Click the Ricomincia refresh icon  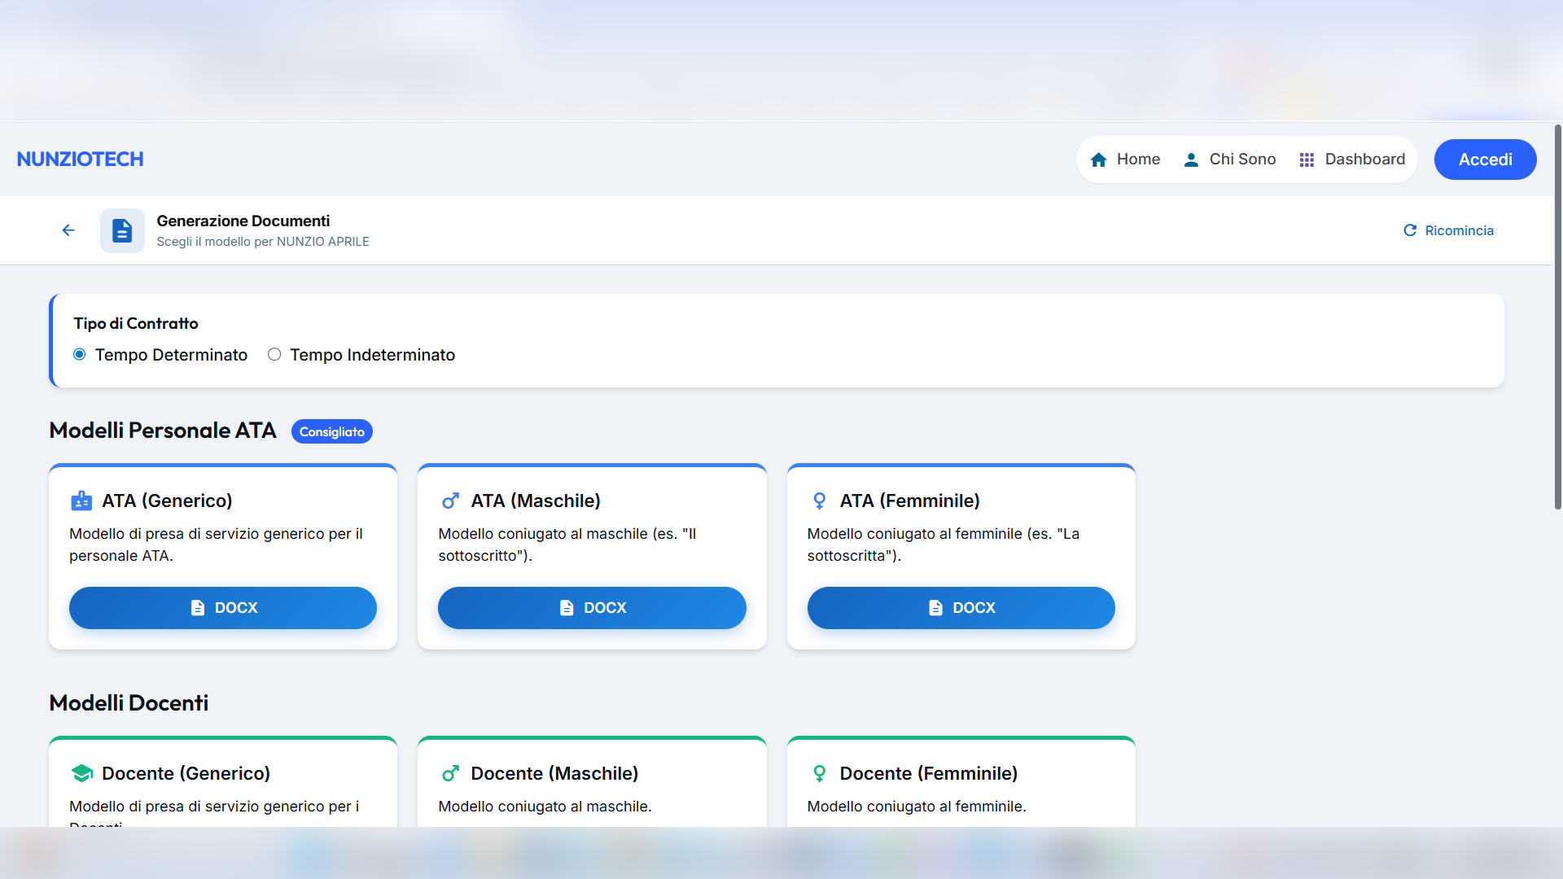pyautogui.click(x=1410, y=230)
